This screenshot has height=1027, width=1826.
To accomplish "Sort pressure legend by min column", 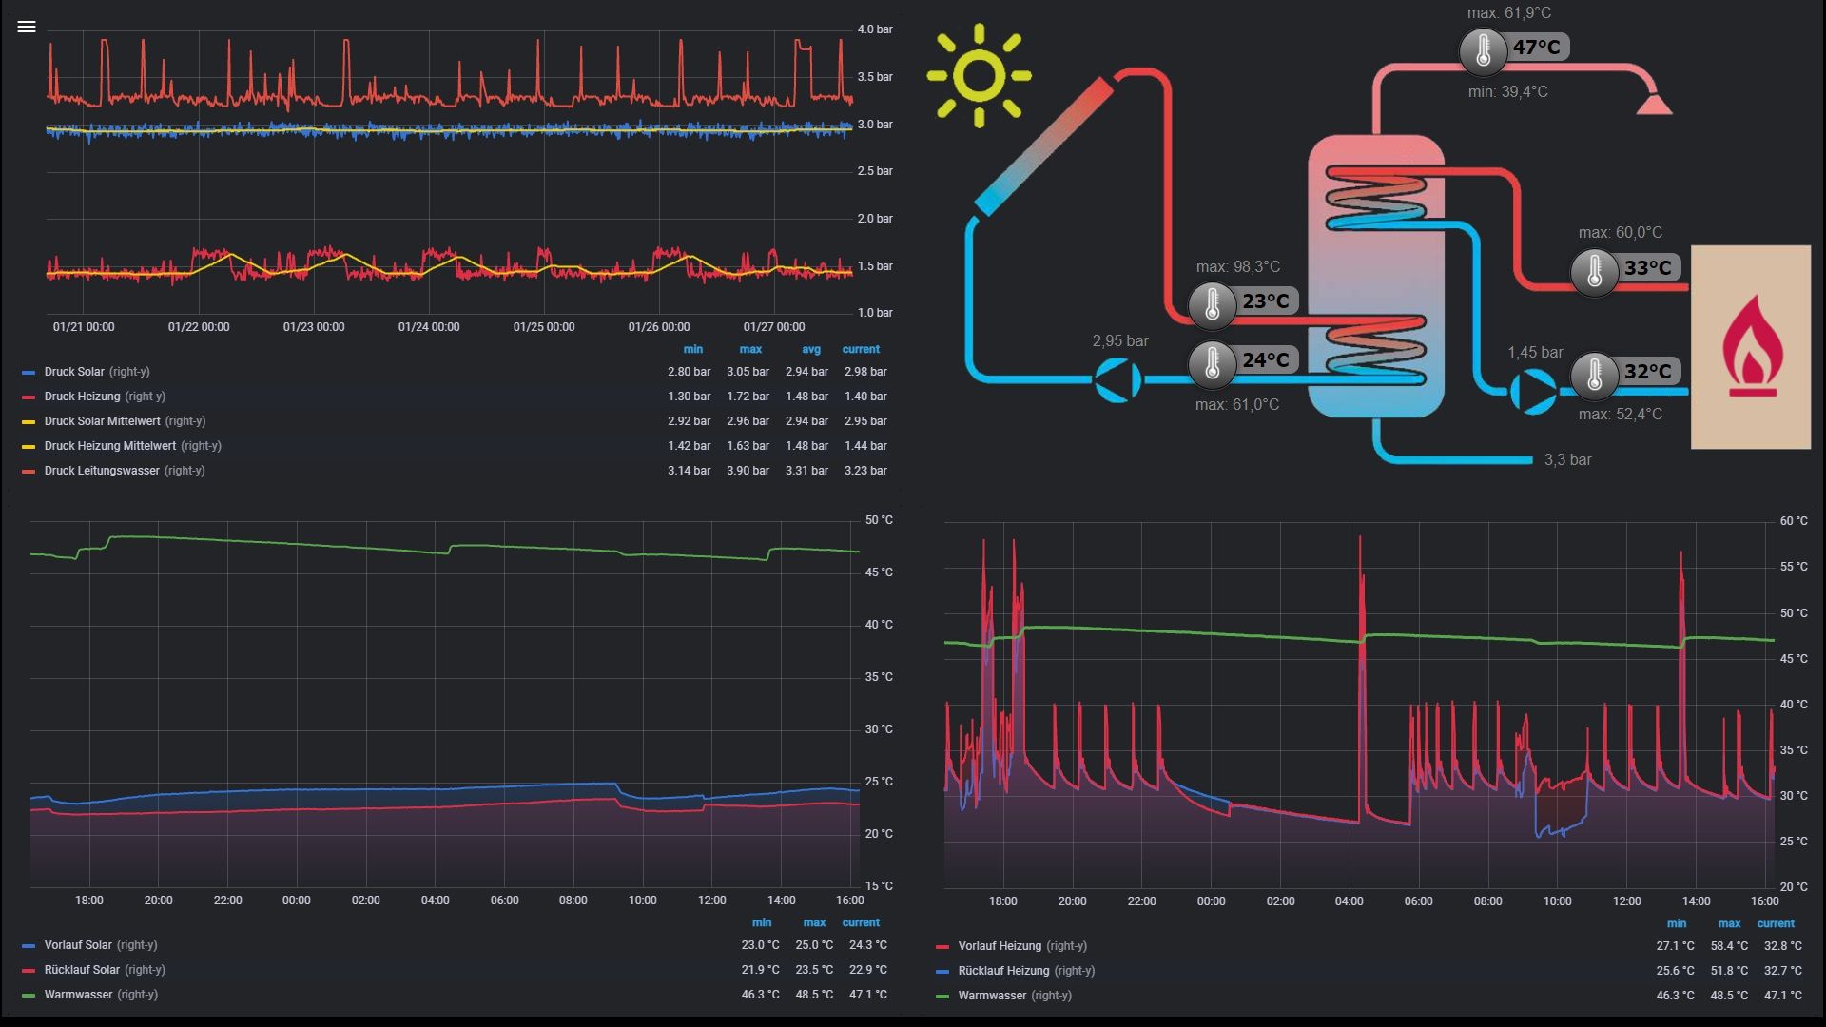I will [x=693, y=349].
